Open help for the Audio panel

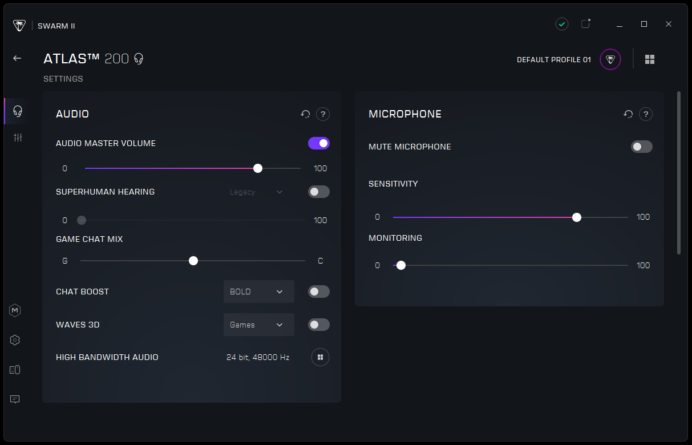pos(323,114)
